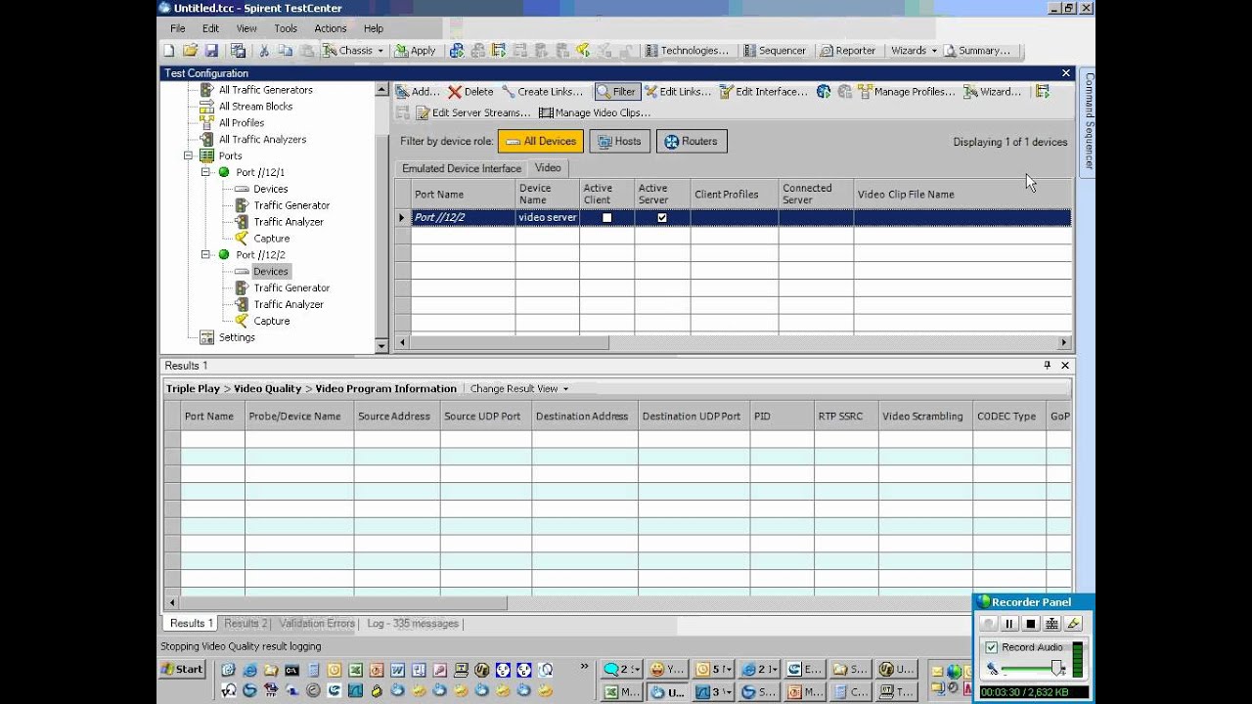The width and height of the screenshot is (1252, 704).
Task: Switch to Validation Errors tab
Action: pyautogui.click(x=317, y=624)
